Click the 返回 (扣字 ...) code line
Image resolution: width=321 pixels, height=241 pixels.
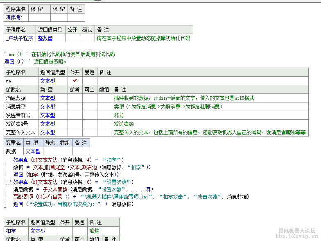pyautogui.click(x=66, y=175)
